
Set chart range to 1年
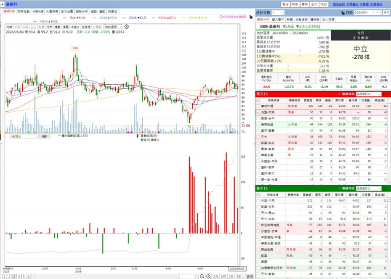231,276
